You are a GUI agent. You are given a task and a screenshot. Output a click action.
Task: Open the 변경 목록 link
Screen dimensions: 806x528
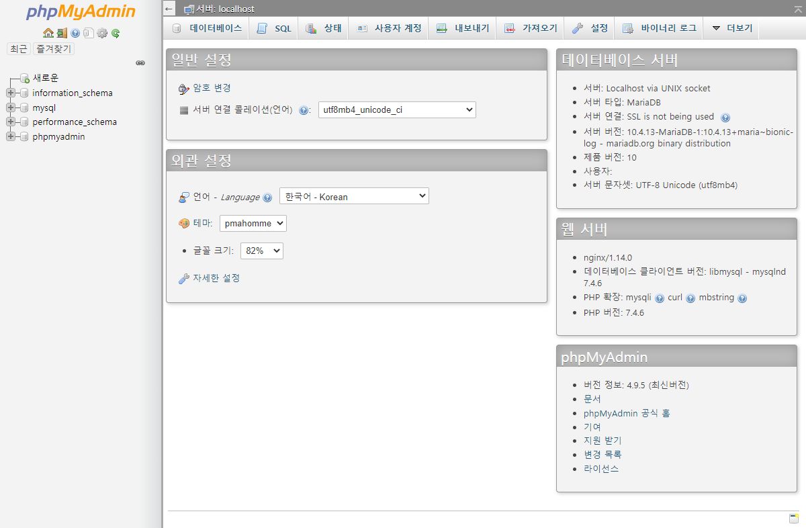pyautogui.click(x=602, y=455)
